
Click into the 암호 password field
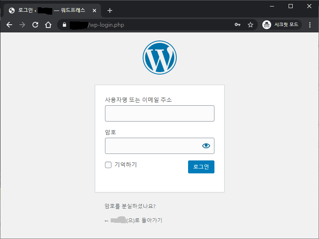coord(152,146)
